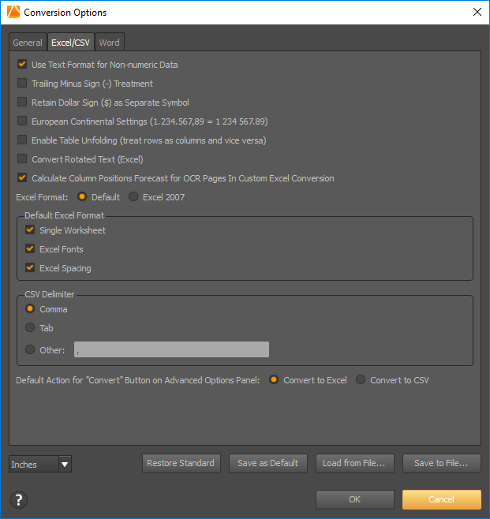Enable Table Unfolding checkbox
Viewport: 490px width, 519px height.
[x=22, y=140]
